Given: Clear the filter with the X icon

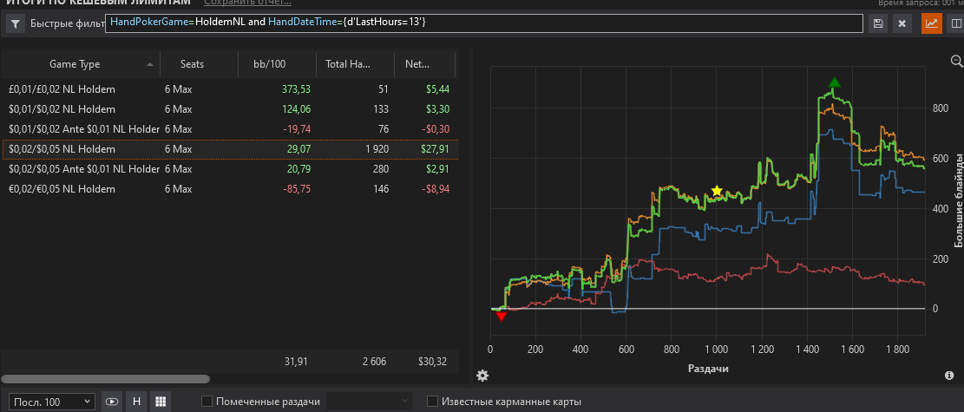Looking at the screenshot, I should [x=902, y=23].
